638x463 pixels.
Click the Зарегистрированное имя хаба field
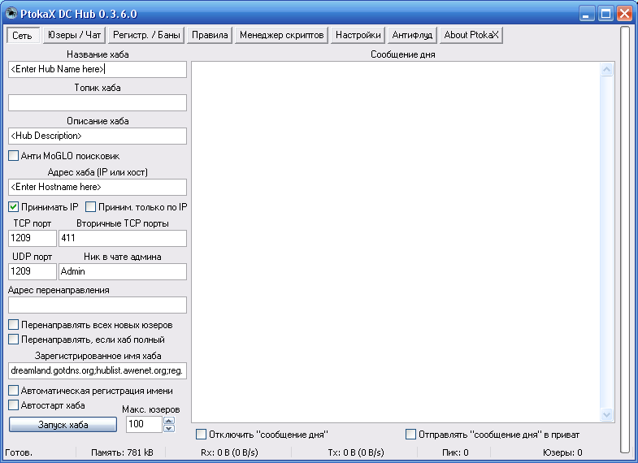click(98, 370)
